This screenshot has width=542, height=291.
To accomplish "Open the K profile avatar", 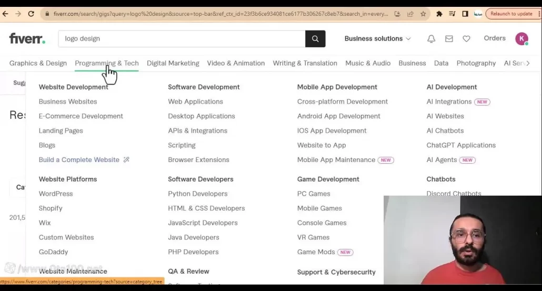I will pyautogui.click(x=521, y=38).
